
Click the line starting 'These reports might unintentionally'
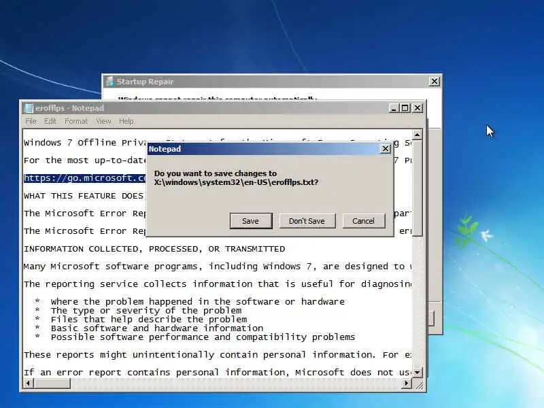point(218,355)
